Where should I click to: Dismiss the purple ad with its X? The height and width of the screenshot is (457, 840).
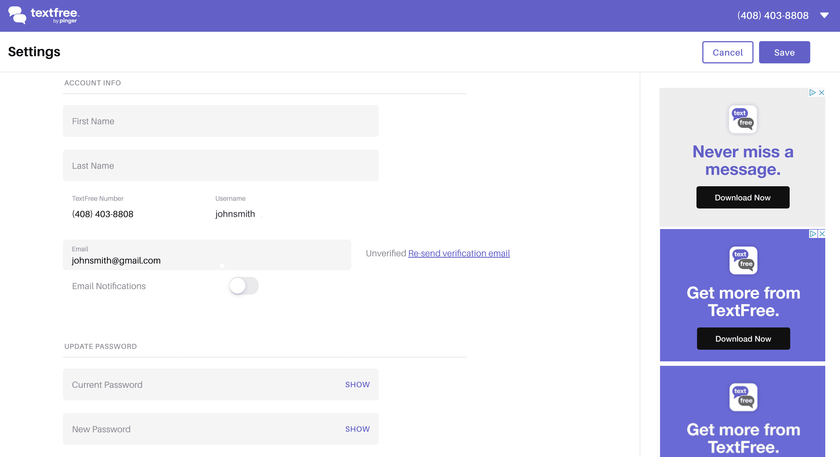tap(822, 234)
